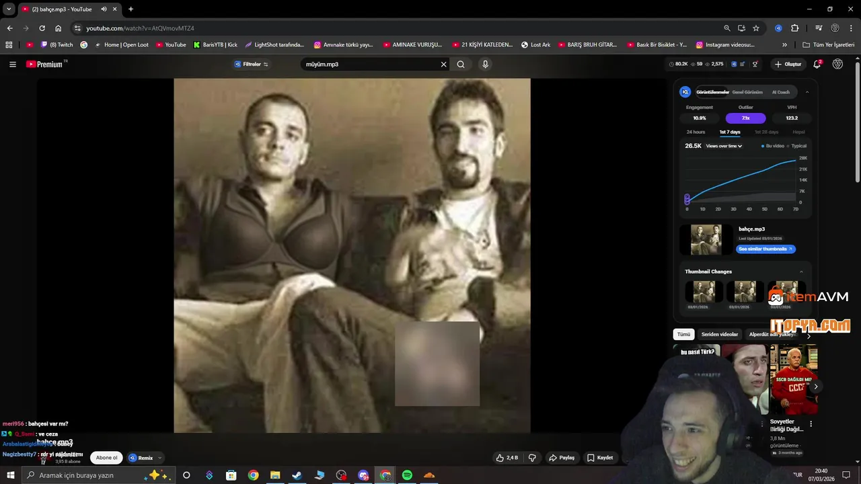Open the first Thumbnail Changes thumbnail
Screen dimensions: 861x484
pos(704,292)
